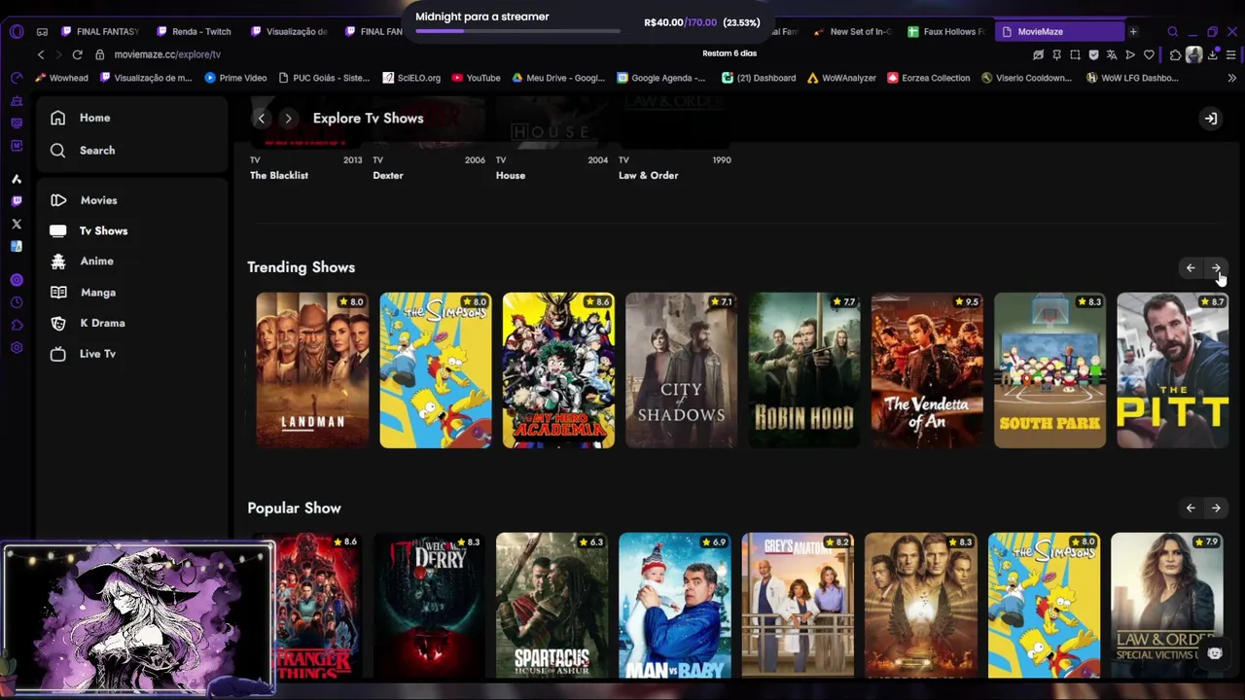Open The Pitt poster

[1173, 370]
